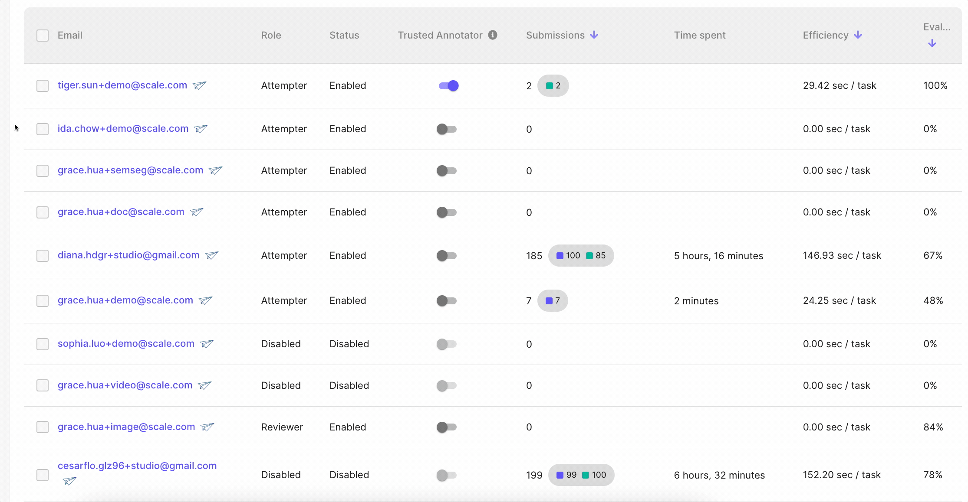968x502 pixels.
Task: Click the Trusted Annotator info icon
Action: click(492, 35)
